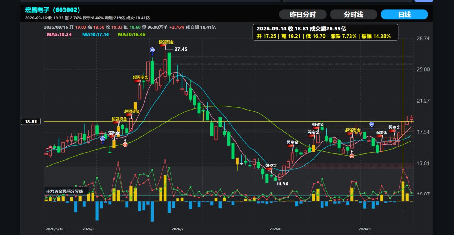Switch to the 昨日分时 tab

(x=303, y=15)
